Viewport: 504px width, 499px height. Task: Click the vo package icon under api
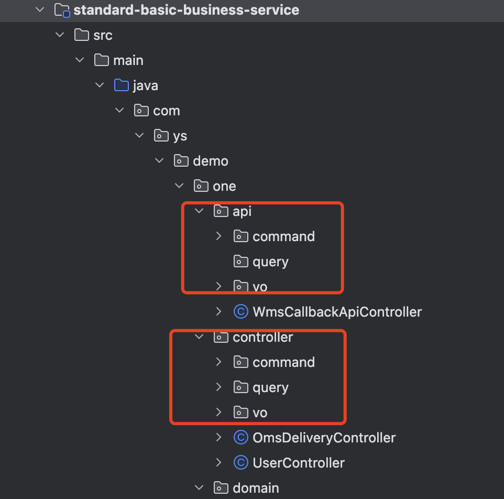(x=241, y=286)
